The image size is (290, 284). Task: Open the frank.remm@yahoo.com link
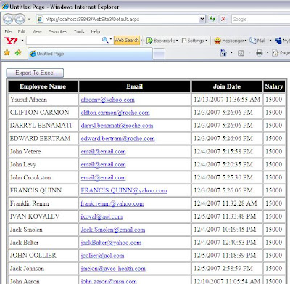[112, 203]
